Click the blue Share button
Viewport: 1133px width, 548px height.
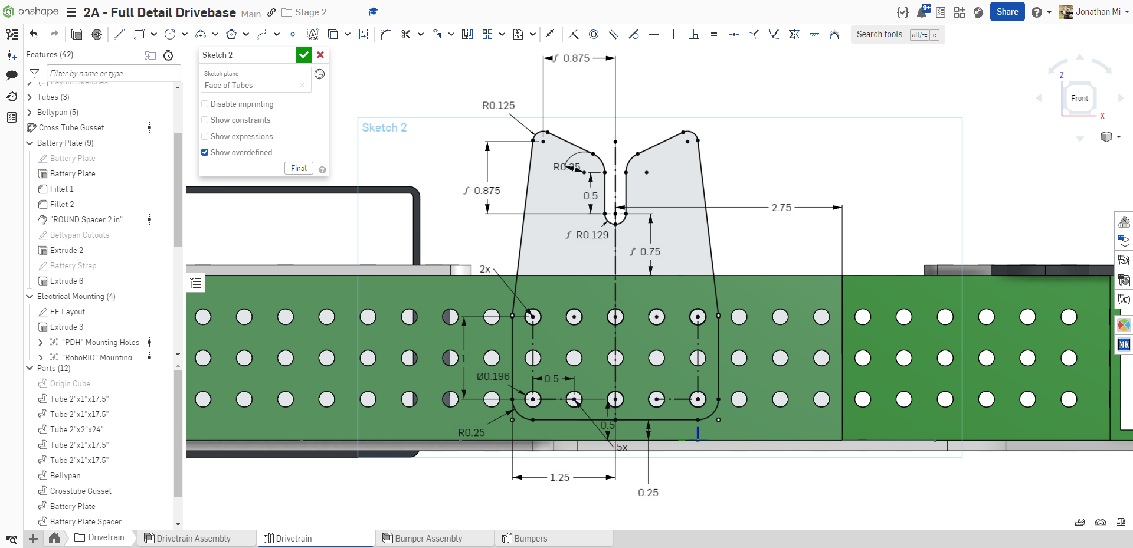[x=1007, y=12]
